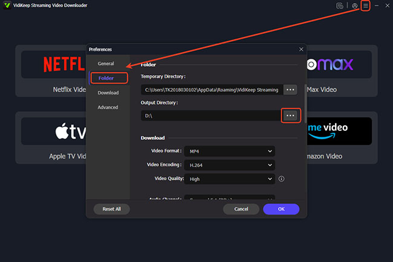
Task: Minimize the VidiKeep window
Action: [x=377, y=5]
